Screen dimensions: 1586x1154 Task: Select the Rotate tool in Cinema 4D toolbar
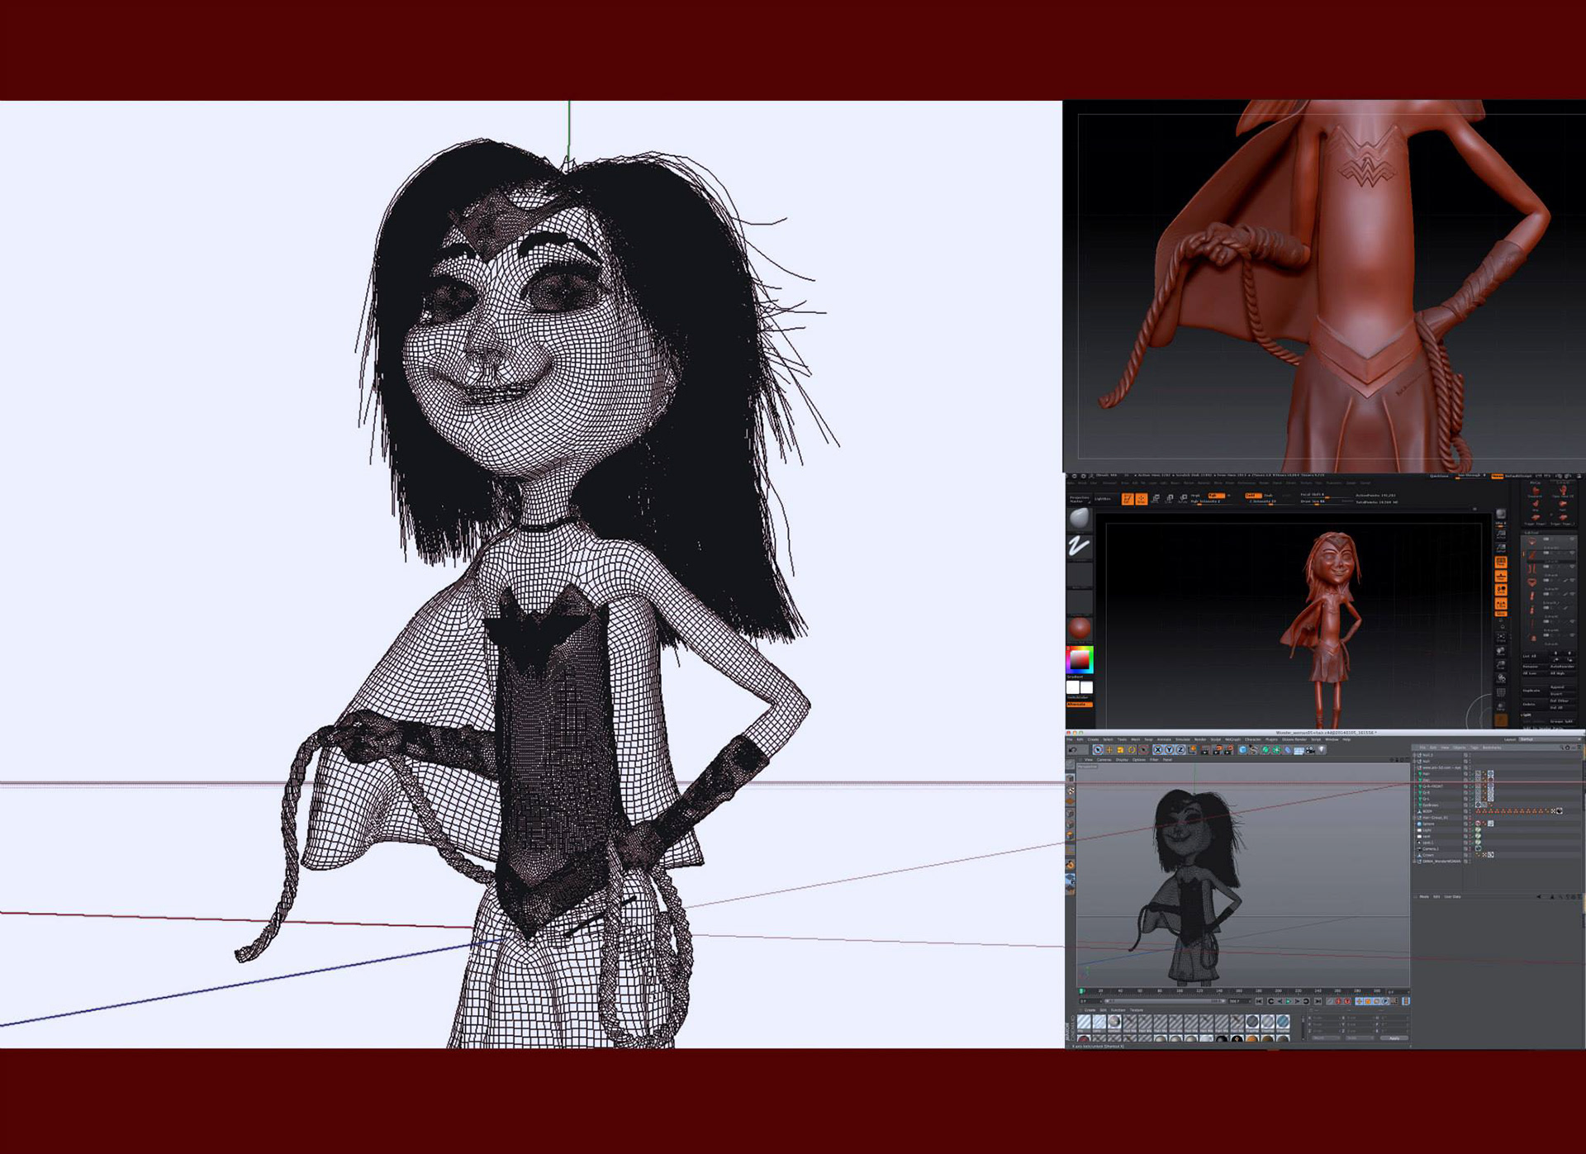pos(1132,750)
